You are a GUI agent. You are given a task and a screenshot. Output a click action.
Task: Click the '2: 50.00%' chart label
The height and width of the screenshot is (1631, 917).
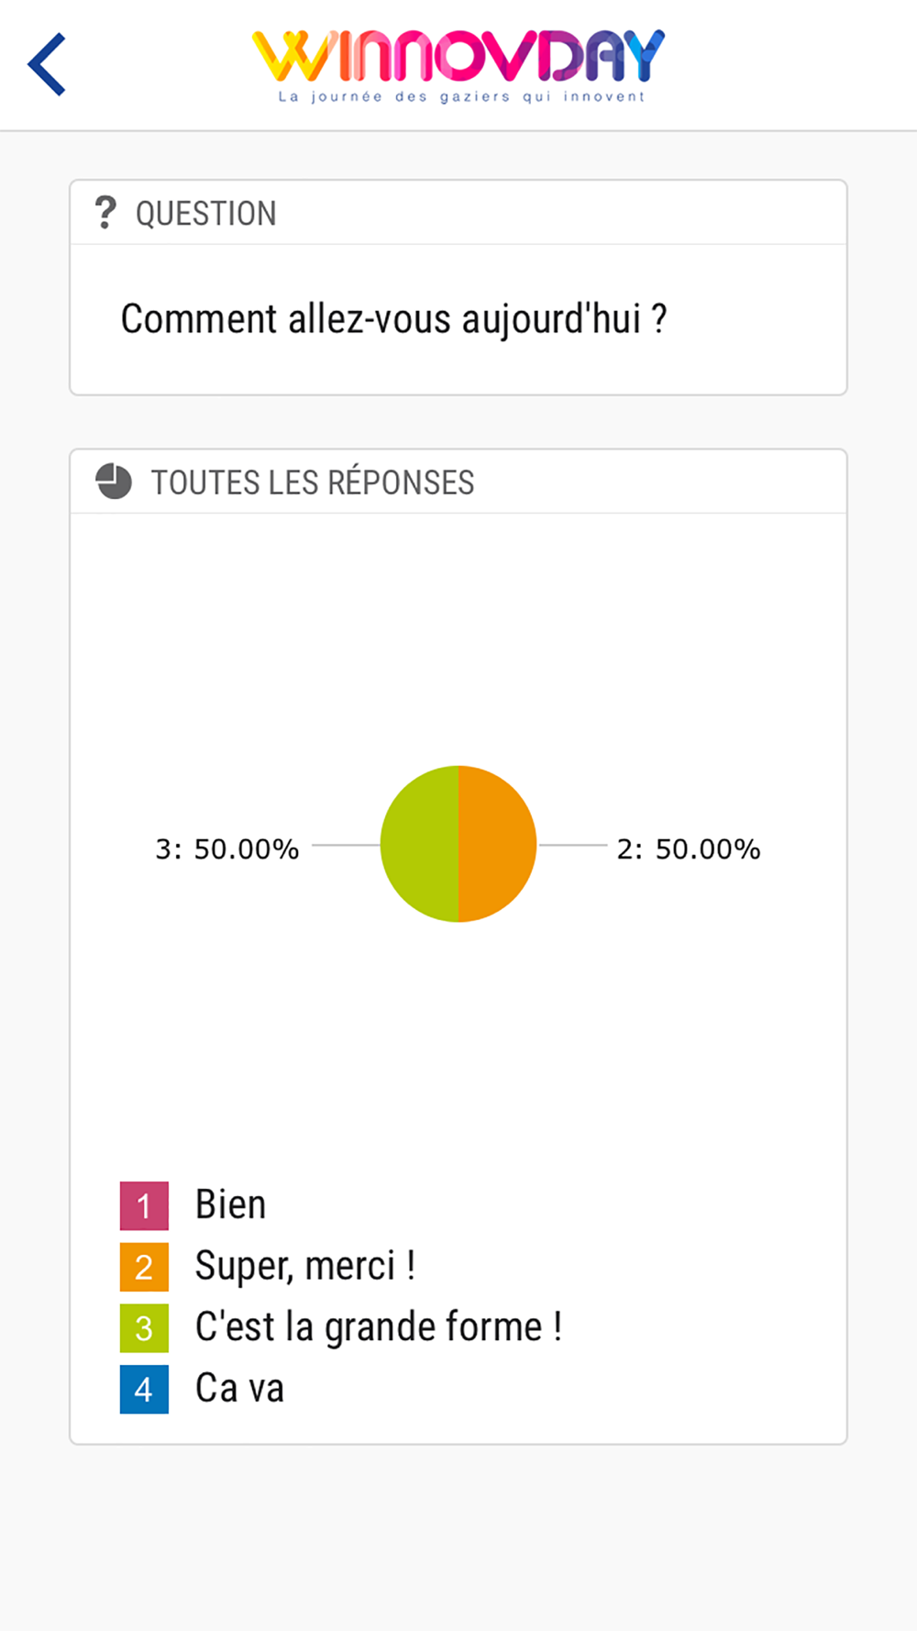point(689,849)
